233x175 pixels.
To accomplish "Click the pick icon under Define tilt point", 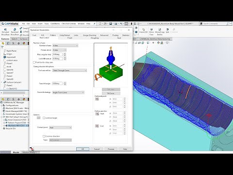I will point(97,99).
